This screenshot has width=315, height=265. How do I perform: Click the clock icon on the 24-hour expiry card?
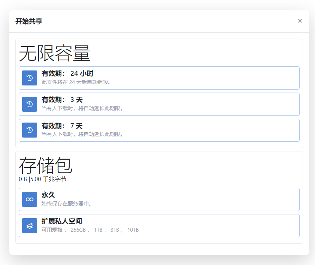29,78
